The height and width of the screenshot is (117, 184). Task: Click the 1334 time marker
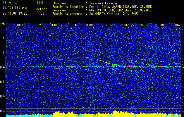coord(73,25)
